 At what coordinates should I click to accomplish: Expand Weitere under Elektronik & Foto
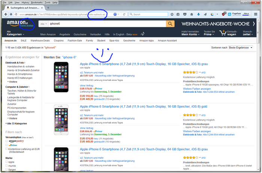[x=12, y=82]
